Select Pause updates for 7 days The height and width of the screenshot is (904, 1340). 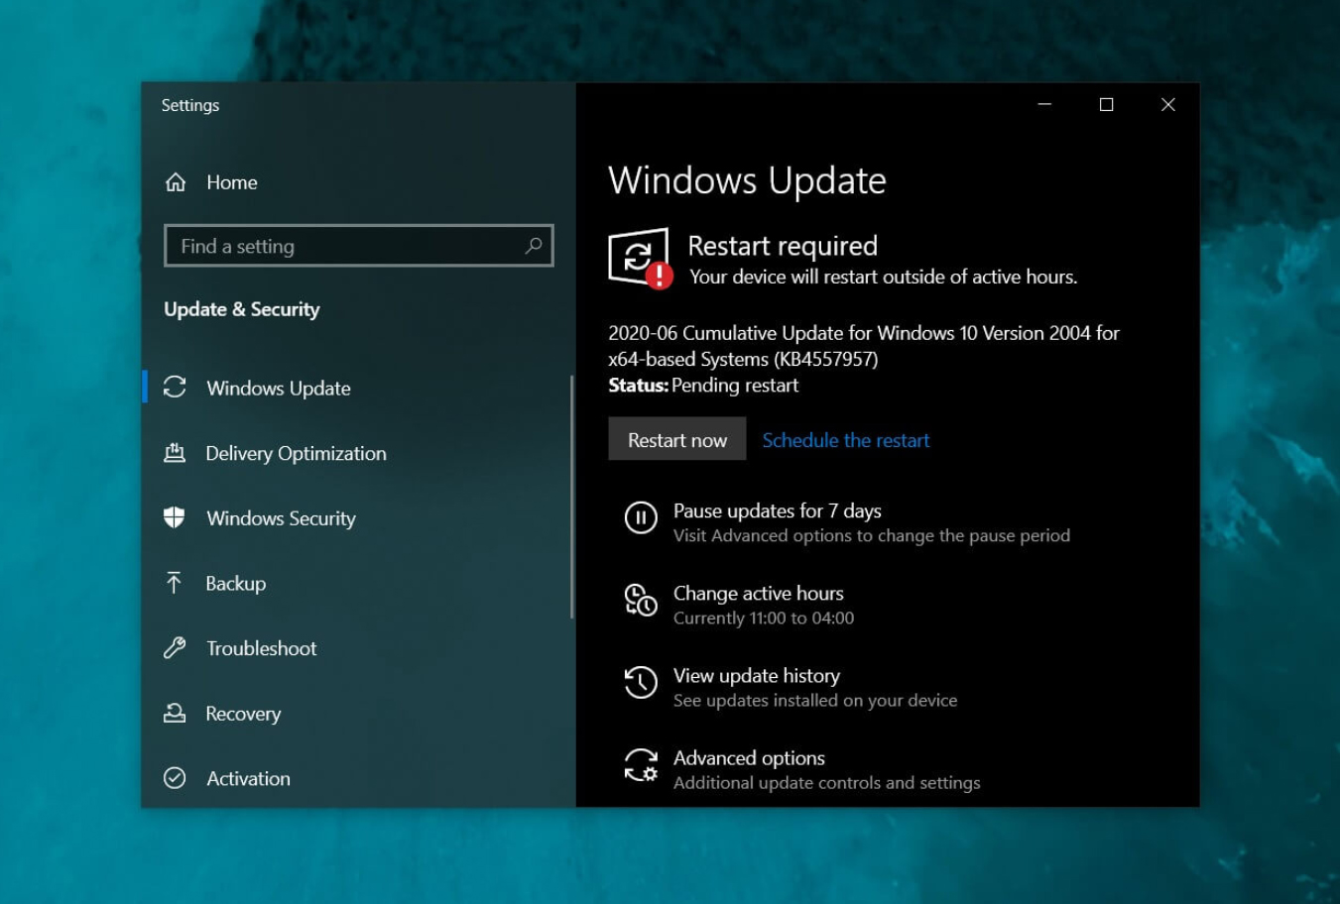pos(778,510)
